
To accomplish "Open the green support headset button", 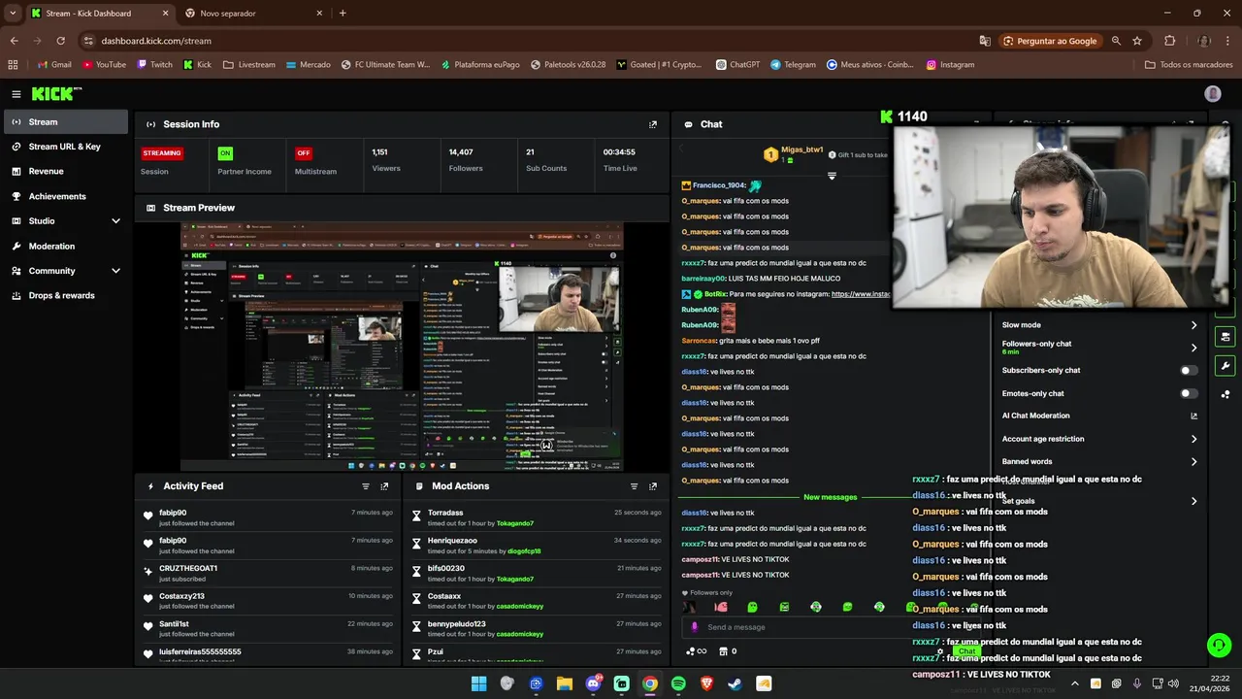I will [x=1219, y=645].
